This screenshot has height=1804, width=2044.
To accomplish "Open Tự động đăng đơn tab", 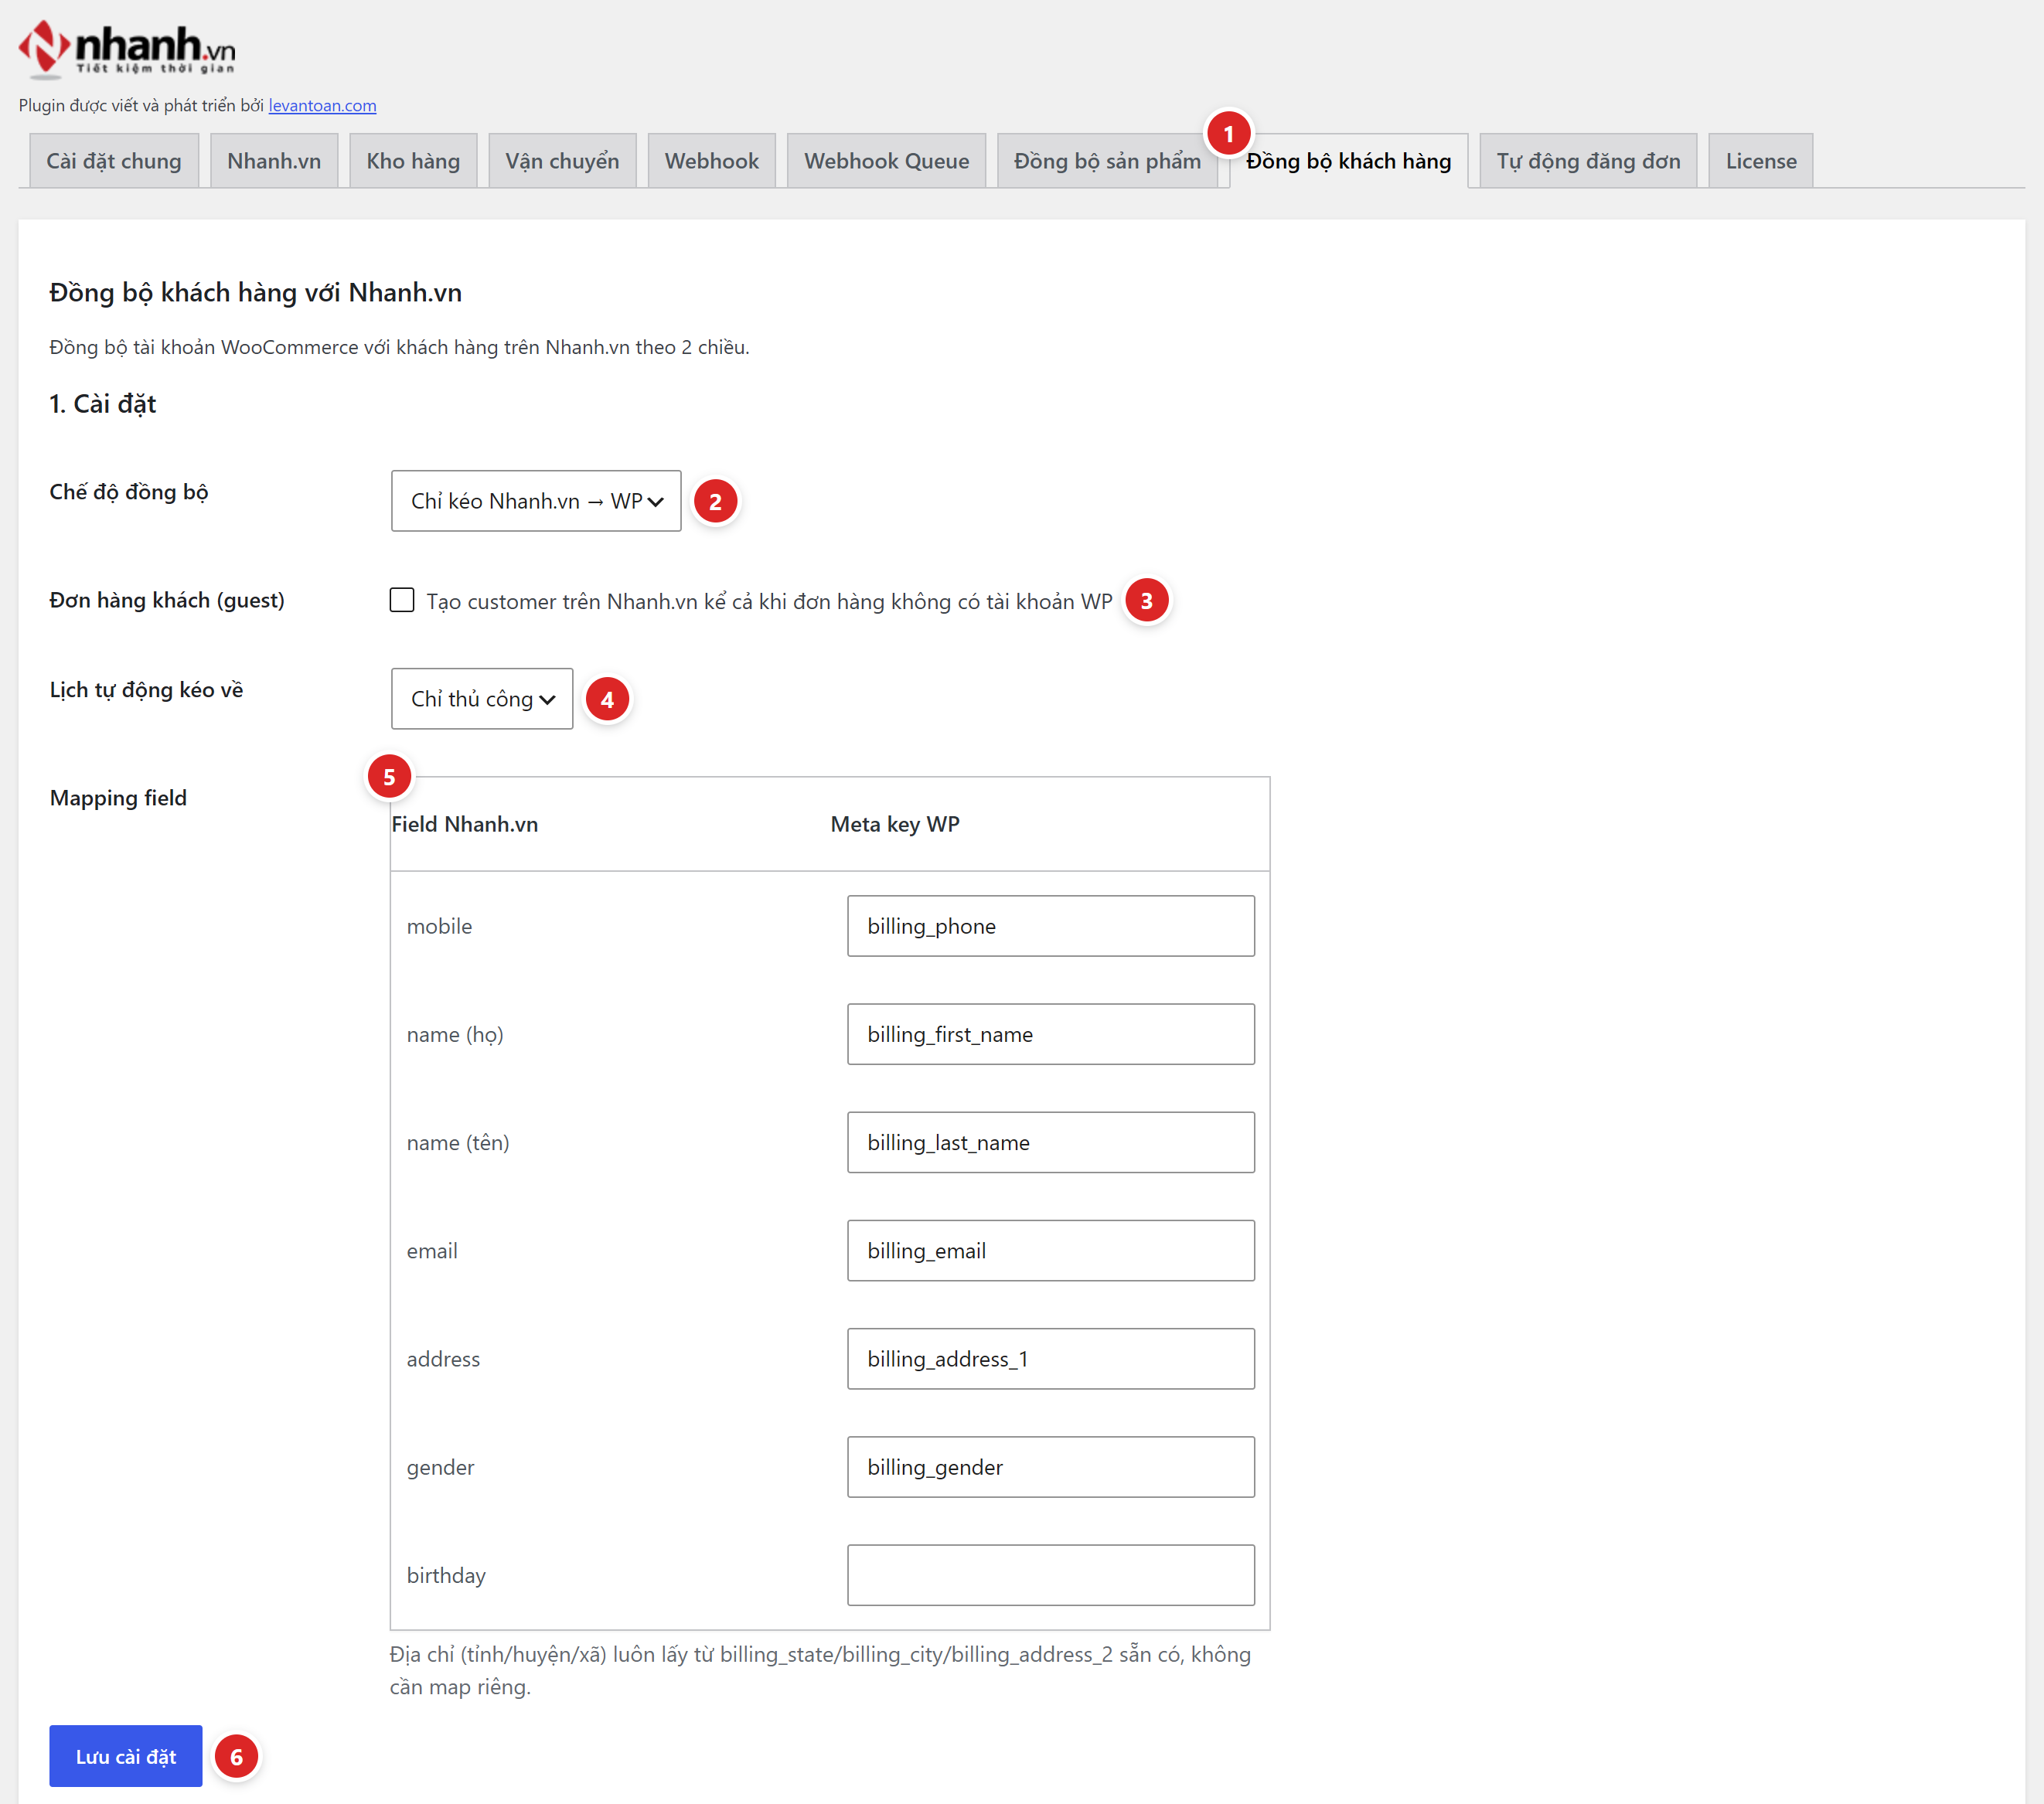I will click(1588, 161).
